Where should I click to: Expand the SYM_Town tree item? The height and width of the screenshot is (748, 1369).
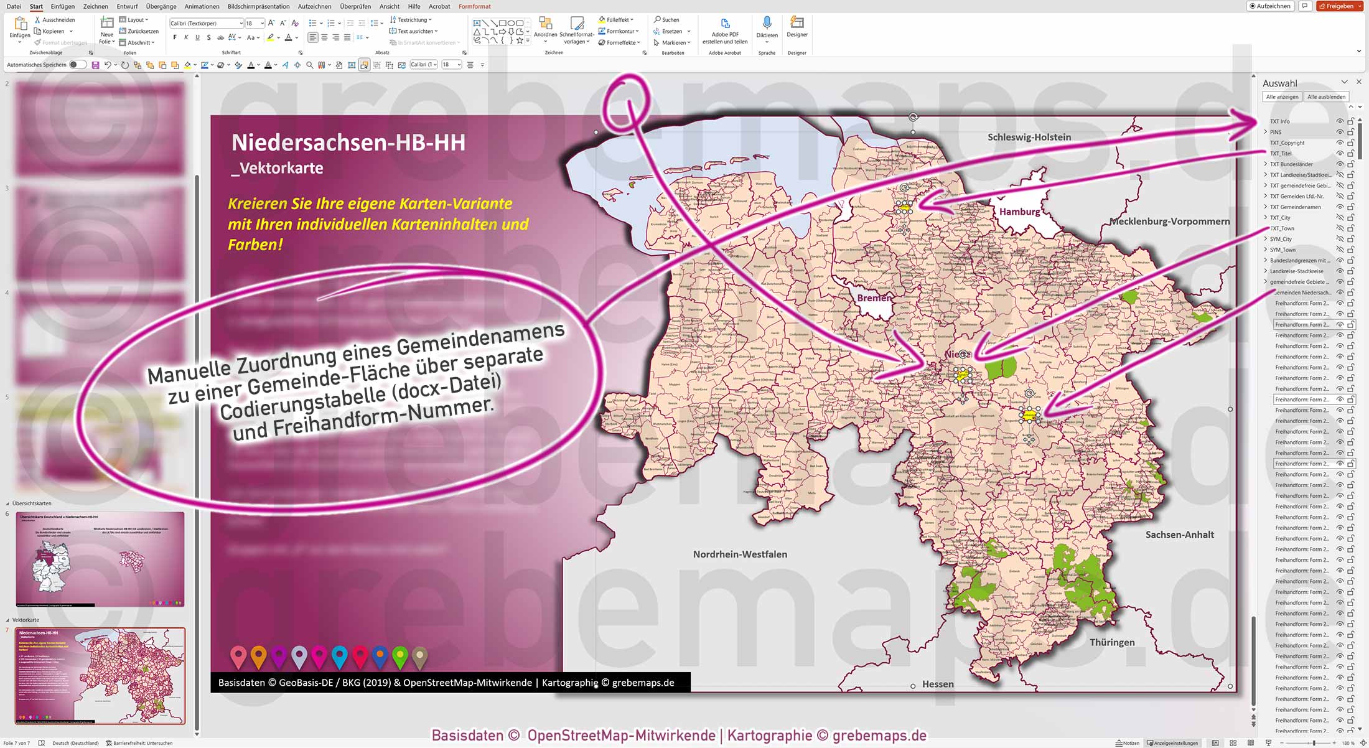coord(1265,250)
